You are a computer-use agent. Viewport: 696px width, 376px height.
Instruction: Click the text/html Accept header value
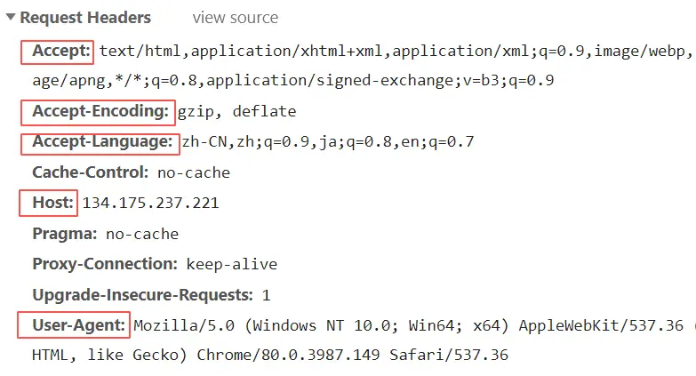[391, 51]
